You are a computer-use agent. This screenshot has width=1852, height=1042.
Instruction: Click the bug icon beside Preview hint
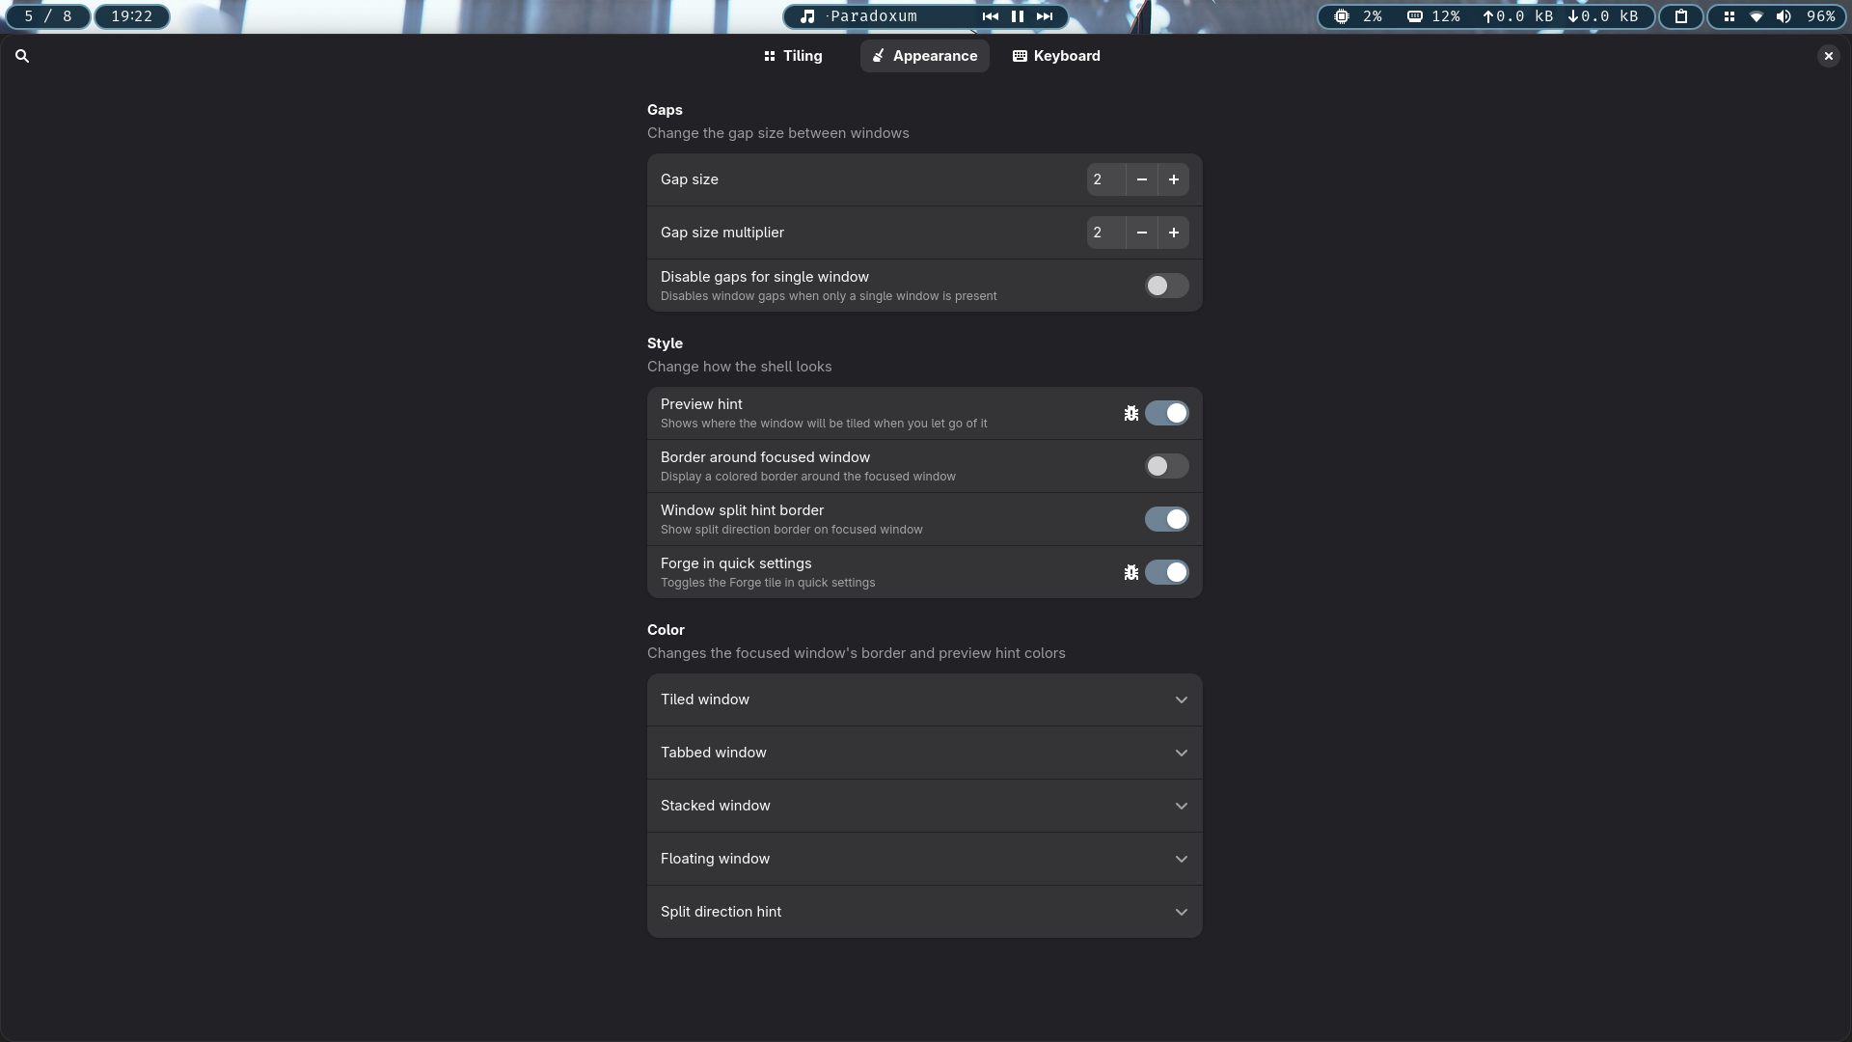point(1130,413)
